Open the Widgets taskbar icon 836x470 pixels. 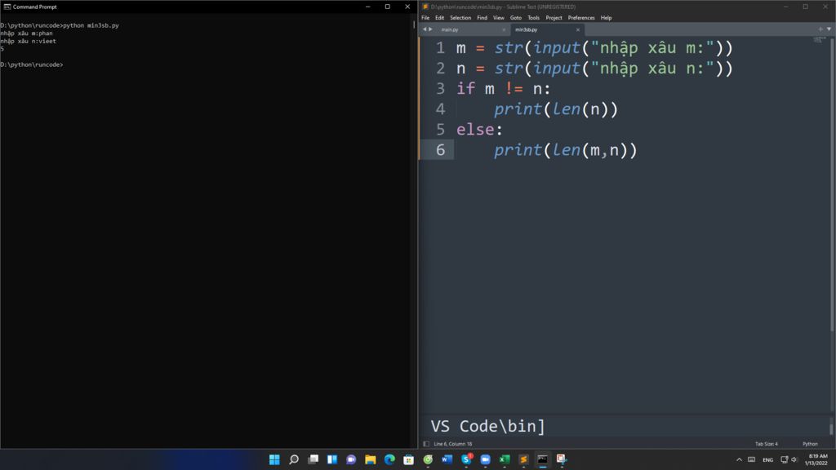[x=332, y=459]
